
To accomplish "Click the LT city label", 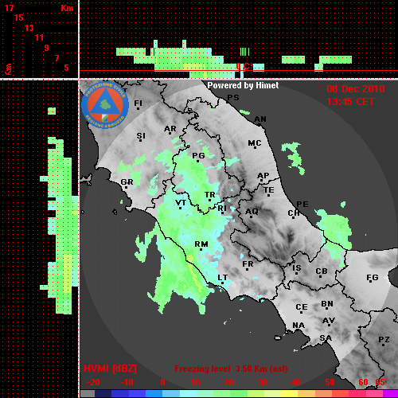I will pos(223,278).
